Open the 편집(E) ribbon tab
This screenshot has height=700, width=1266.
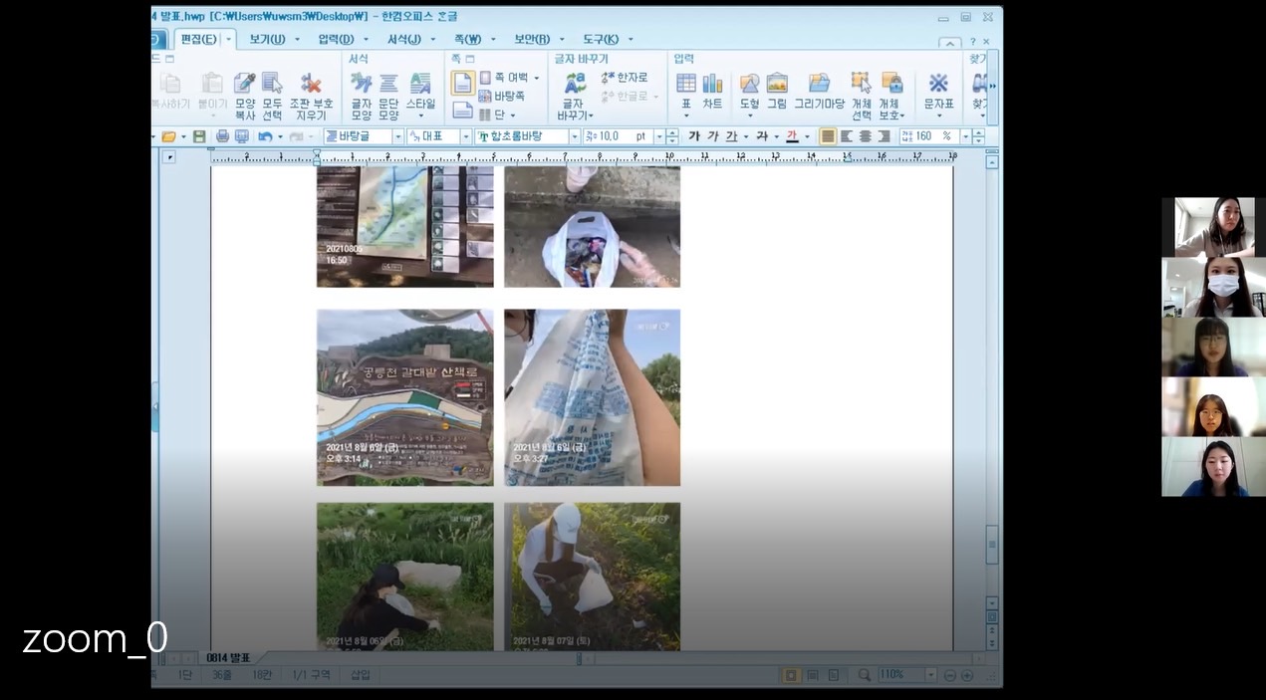coord(197,39)
